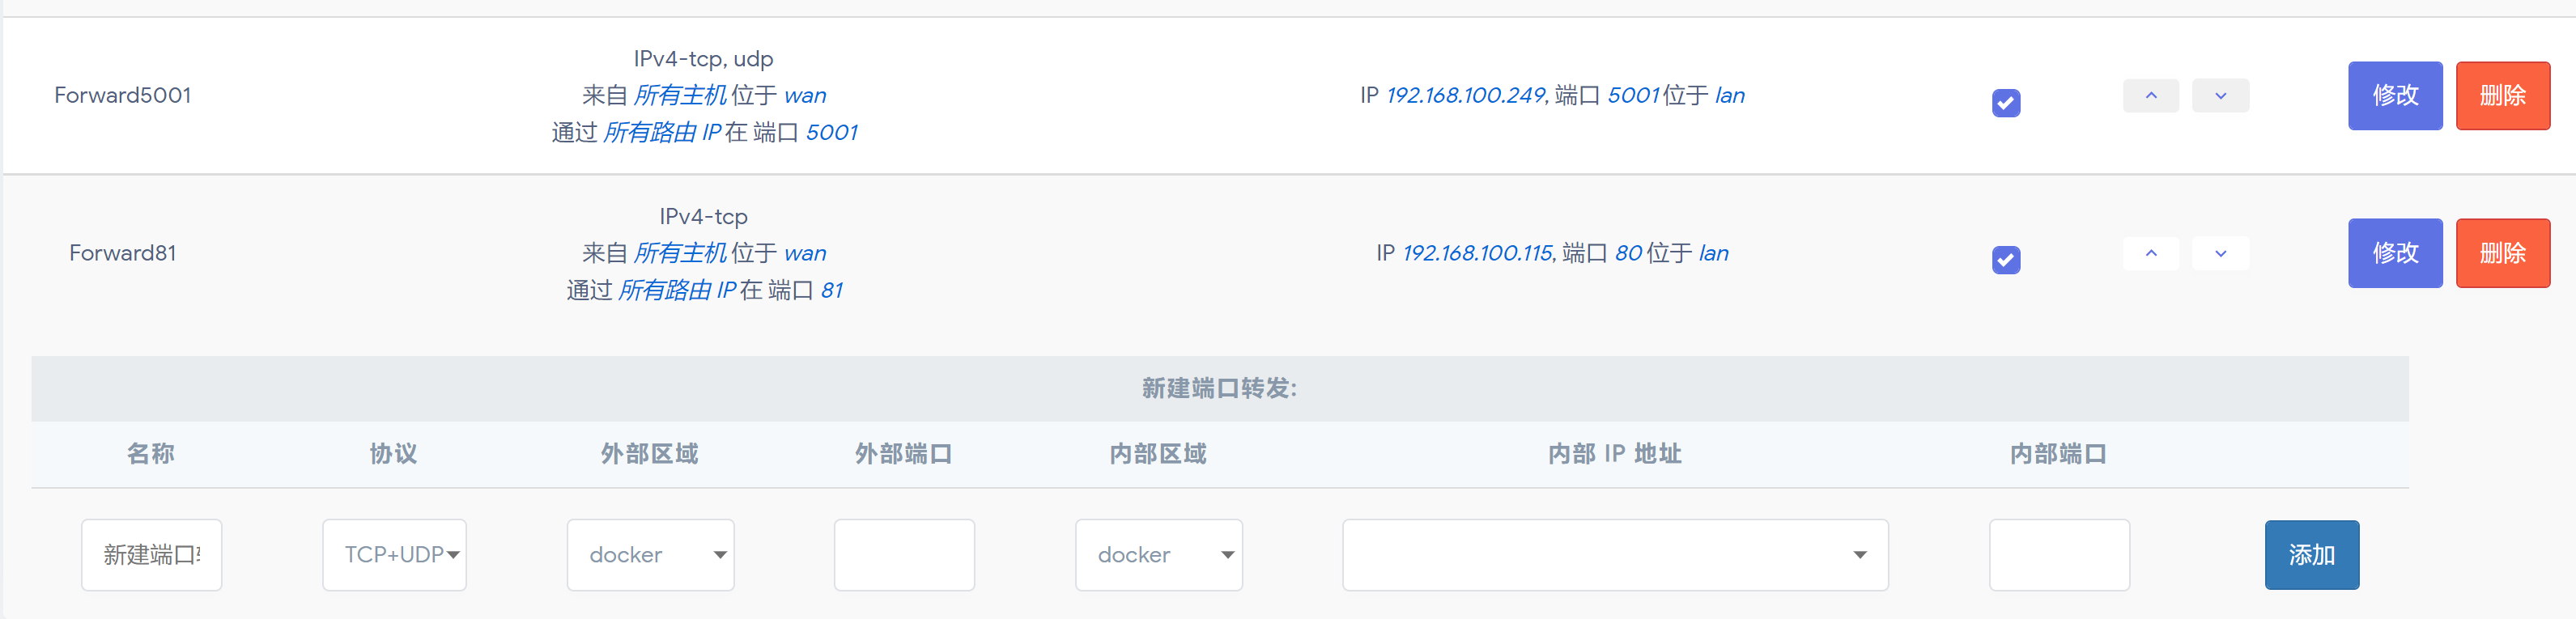This screenshot has width=2576, height=619.
Task: Move Forward81 rule down
Action: (2220, 253)
